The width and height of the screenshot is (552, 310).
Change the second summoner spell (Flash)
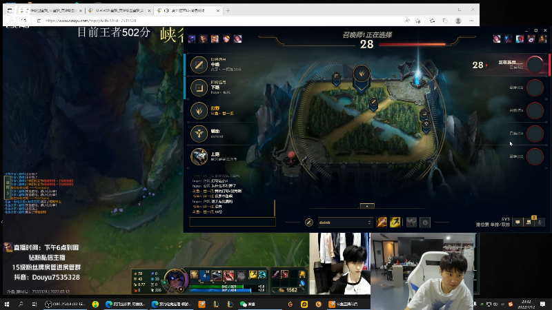click(395, 222)
